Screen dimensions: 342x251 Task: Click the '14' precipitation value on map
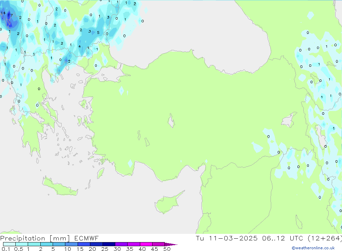click(3, 13)
